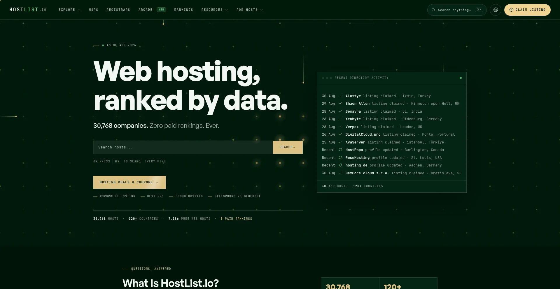Open the Registrars nav item
This screenshot has width=560, height=289.
[x=118, y=10]
